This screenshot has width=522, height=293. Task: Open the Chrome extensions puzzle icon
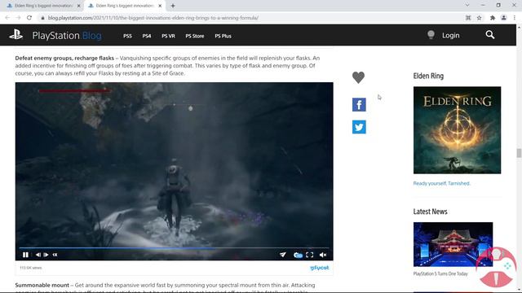click(493, 18)
